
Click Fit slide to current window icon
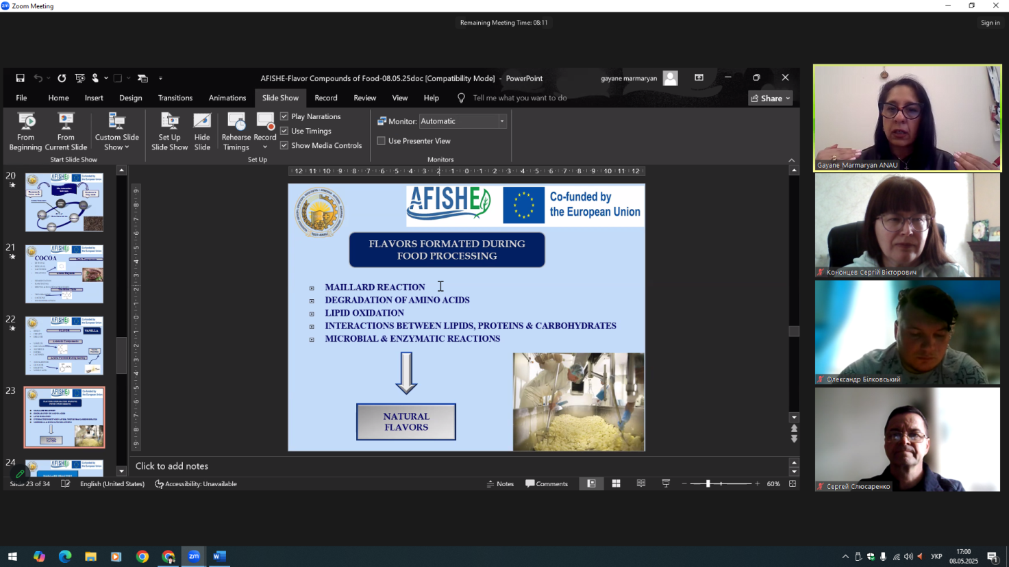coord(793,483)
